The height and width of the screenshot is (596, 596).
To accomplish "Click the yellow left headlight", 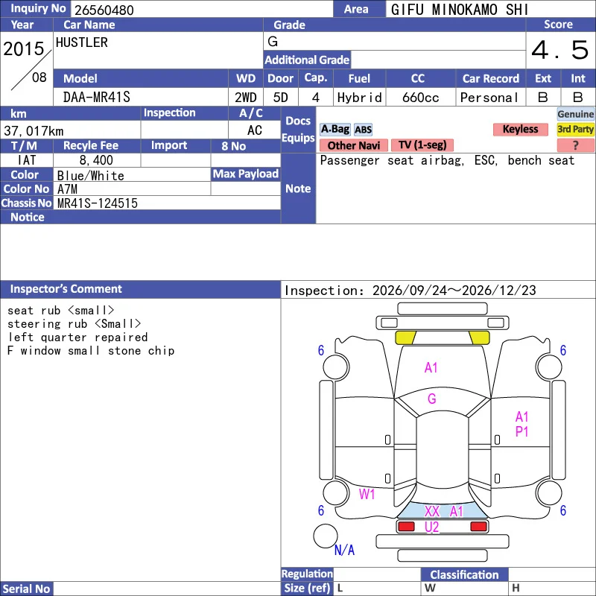I will tap(405, 337).
